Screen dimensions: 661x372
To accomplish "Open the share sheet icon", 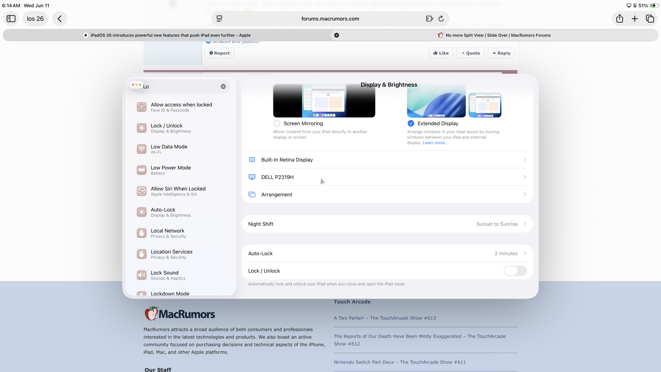I will point(620,19).
